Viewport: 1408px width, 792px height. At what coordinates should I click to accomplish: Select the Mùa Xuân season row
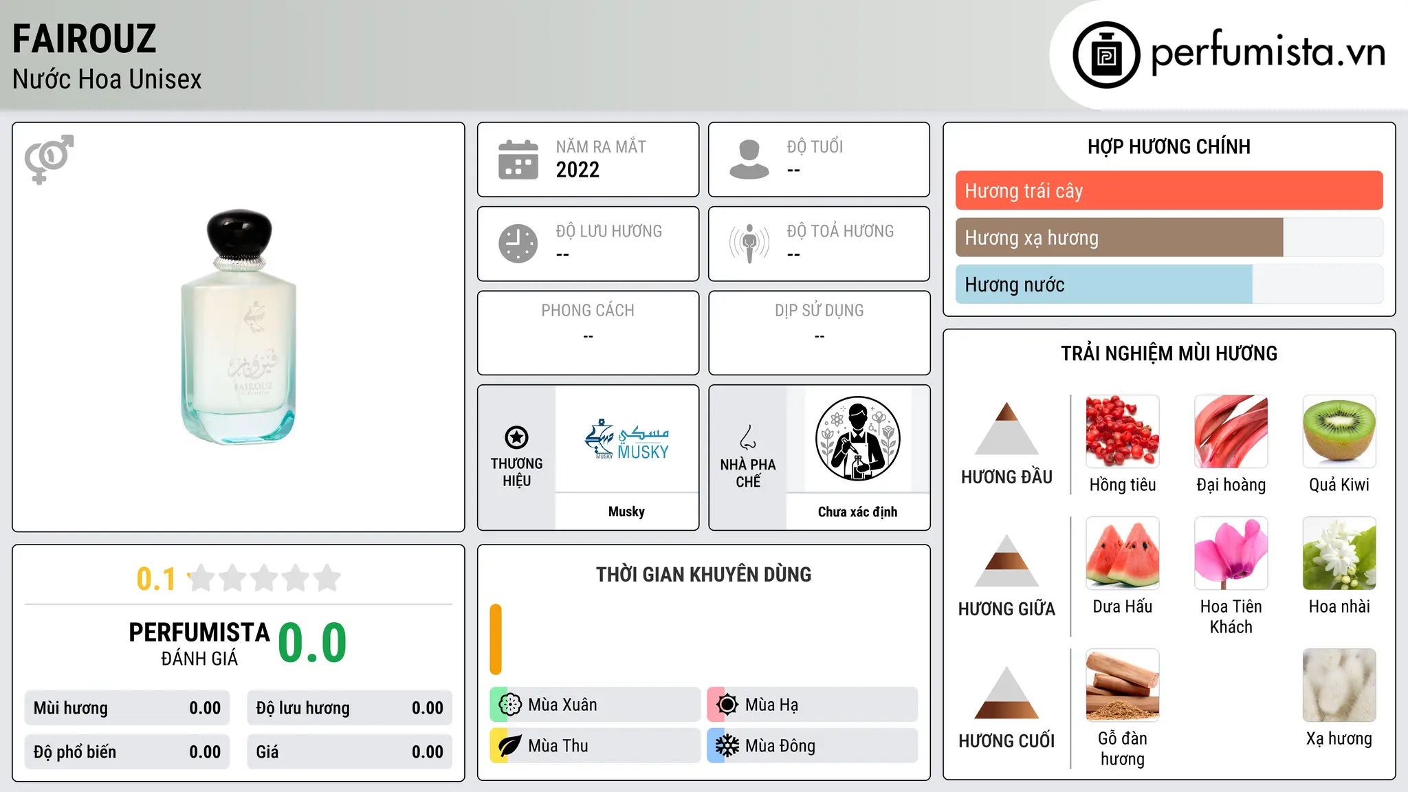point(595,705)
